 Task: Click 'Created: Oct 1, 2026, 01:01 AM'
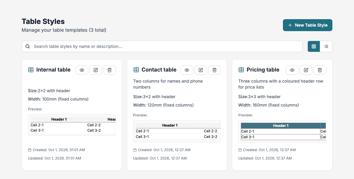click(x=59, y=150)
